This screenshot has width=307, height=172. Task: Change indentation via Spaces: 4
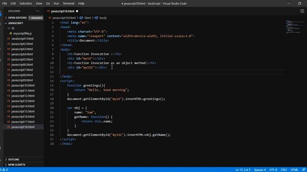[x=260, y=170]
